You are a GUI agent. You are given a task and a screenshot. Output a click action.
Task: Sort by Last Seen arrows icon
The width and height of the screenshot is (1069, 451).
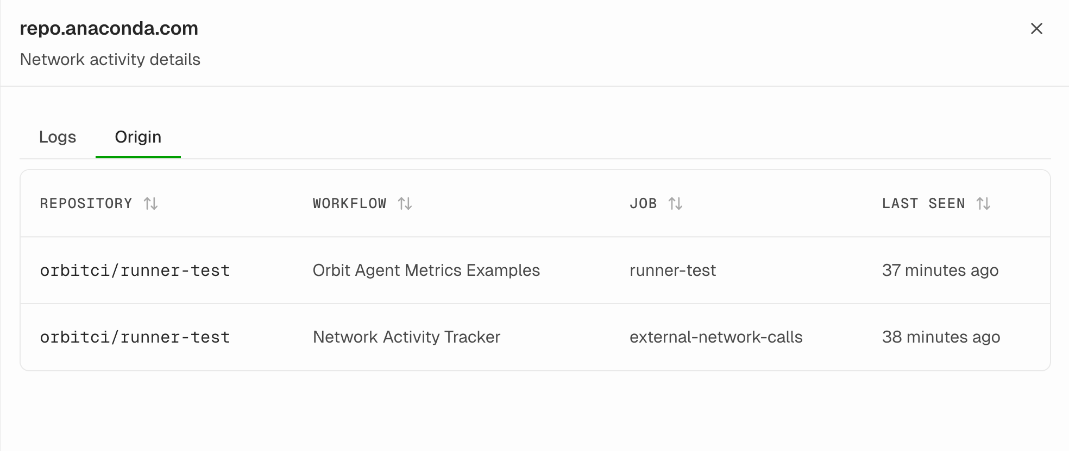point(983,204)
